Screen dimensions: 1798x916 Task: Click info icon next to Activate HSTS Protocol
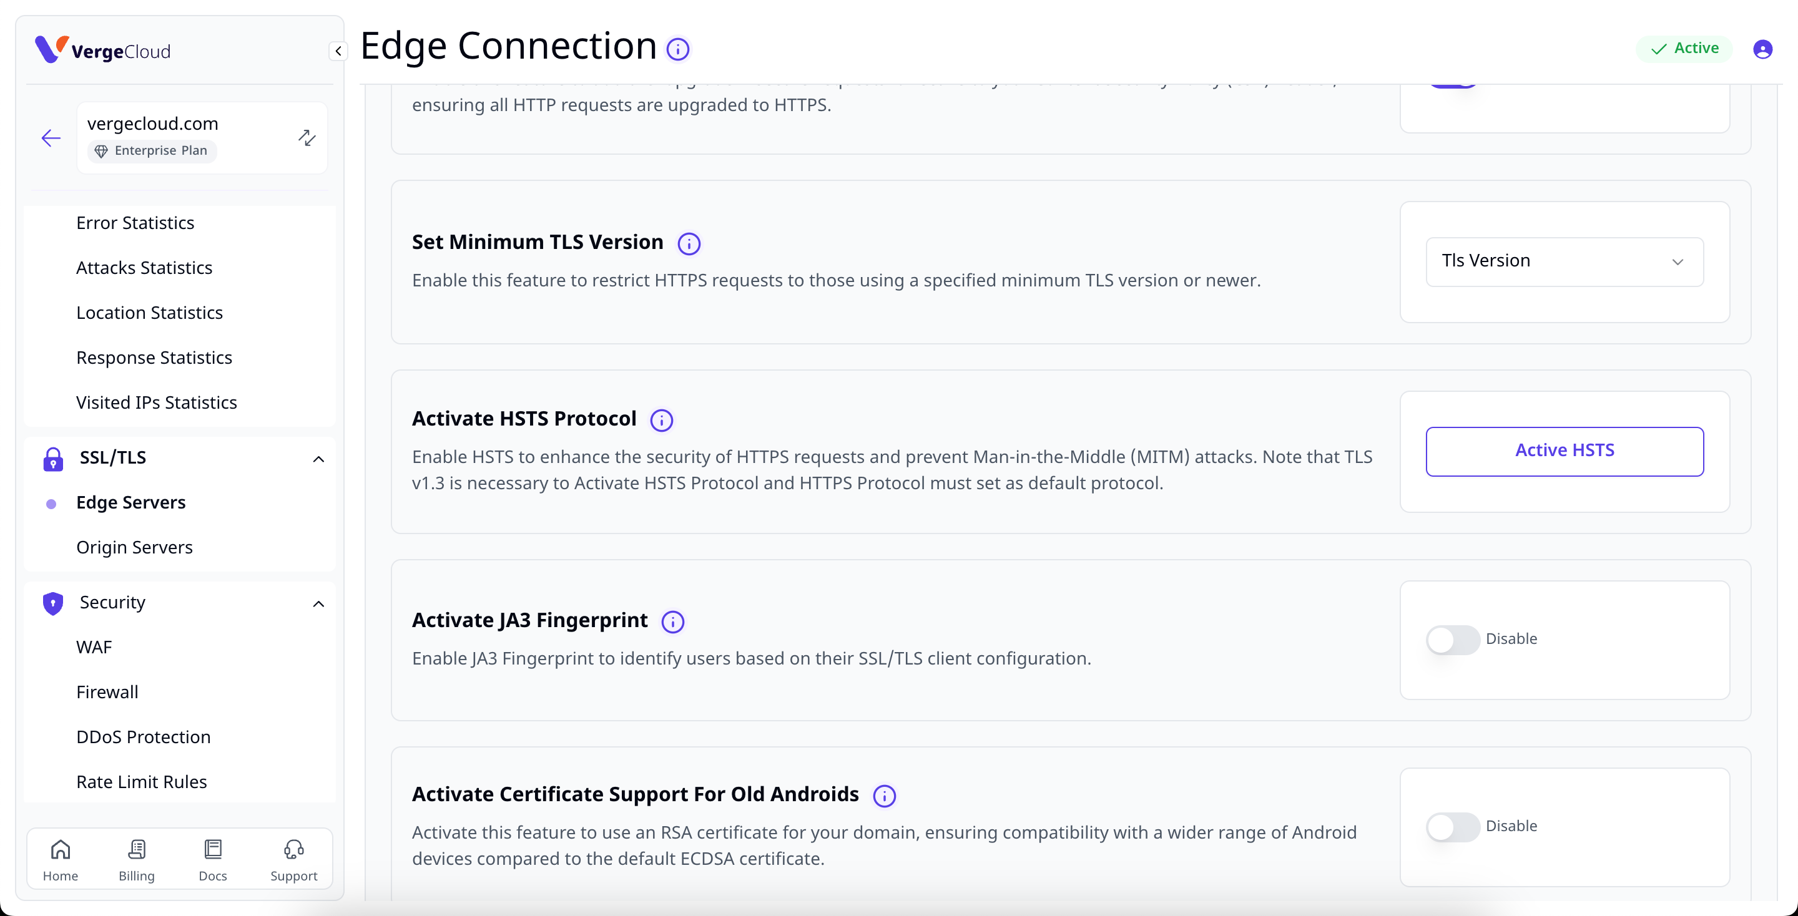tap(661, 420)
